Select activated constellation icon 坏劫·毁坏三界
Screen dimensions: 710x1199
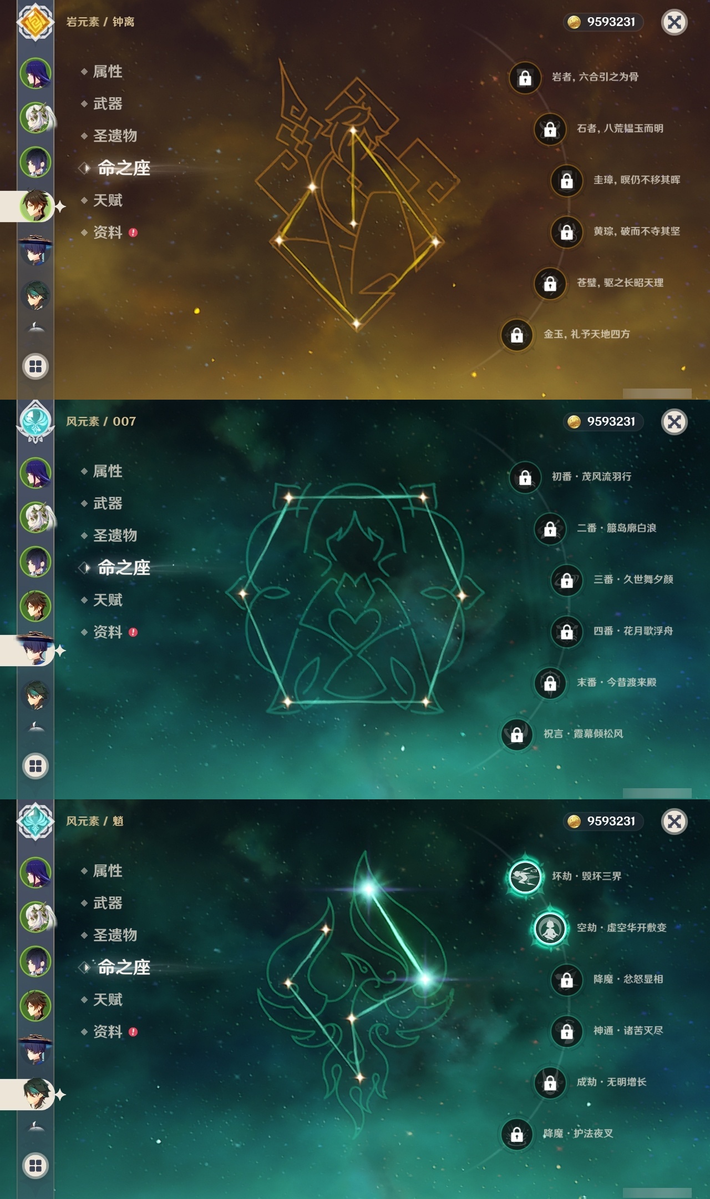[525, 877]
